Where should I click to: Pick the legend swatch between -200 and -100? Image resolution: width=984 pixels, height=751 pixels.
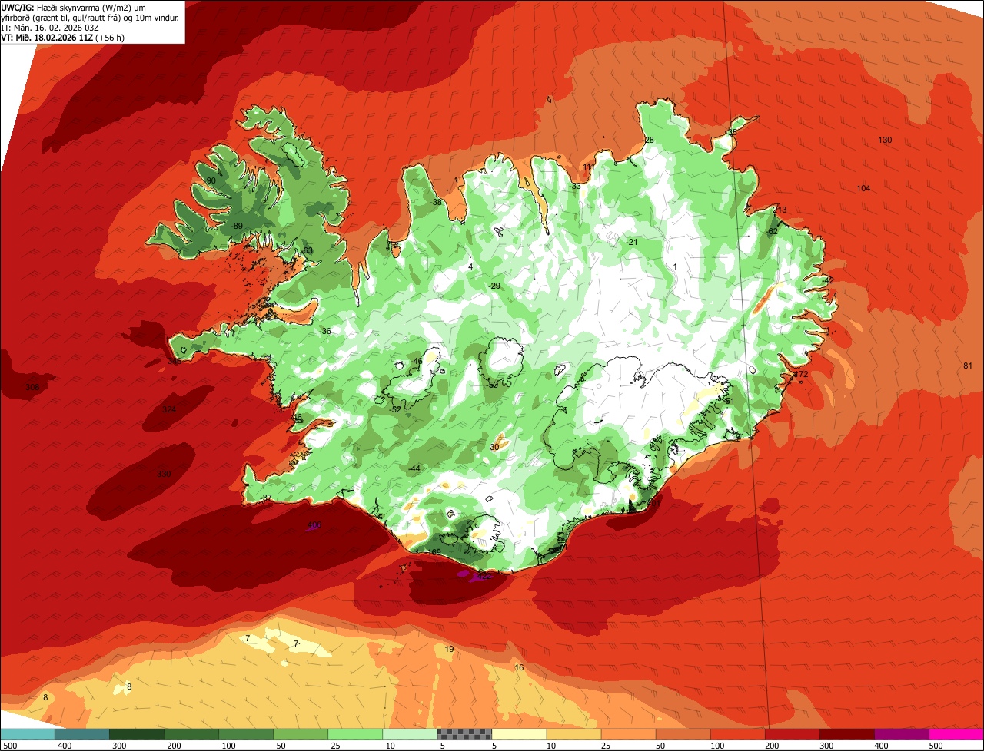pos(191,734)
